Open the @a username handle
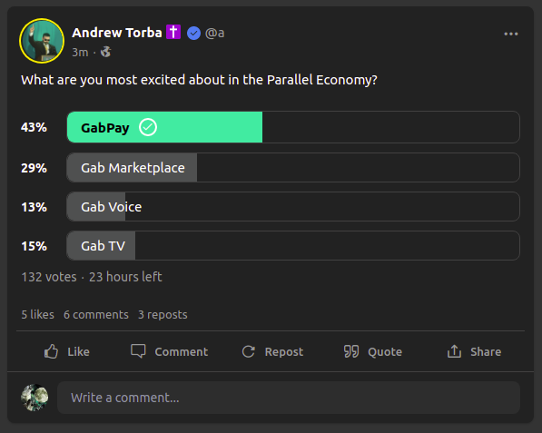This screenshot has height=433, width=542. (x=214, y=34)
